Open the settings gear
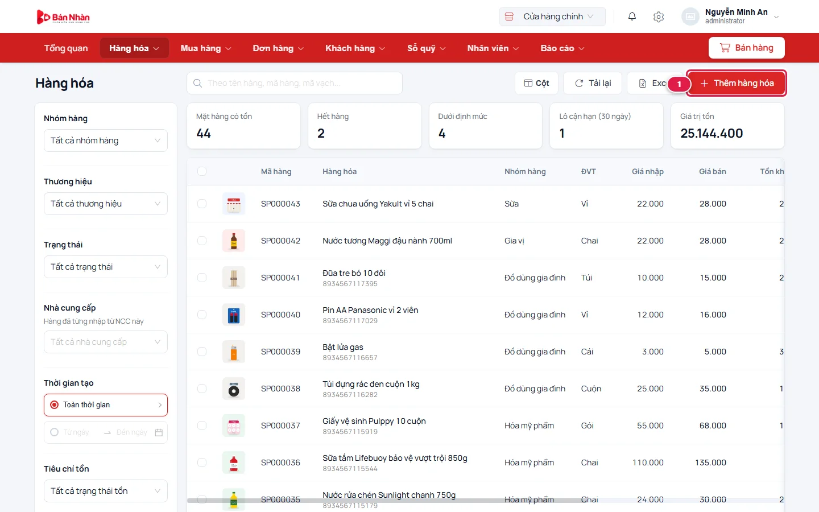819x512 pixels. 659,16
